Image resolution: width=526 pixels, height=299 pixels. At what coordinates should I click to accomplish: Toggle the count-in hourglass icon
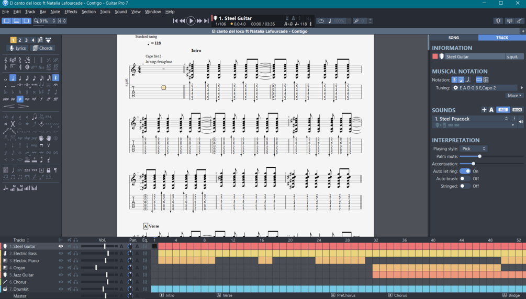coord(287,18)
